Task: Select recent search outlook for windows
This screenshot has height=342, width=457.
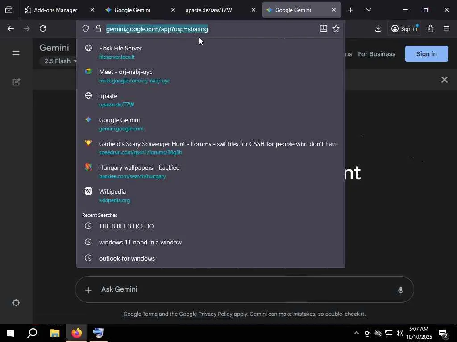Action: (x=211, y=258)
